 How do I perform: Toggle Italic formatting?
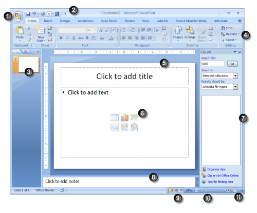pos(67,38)
